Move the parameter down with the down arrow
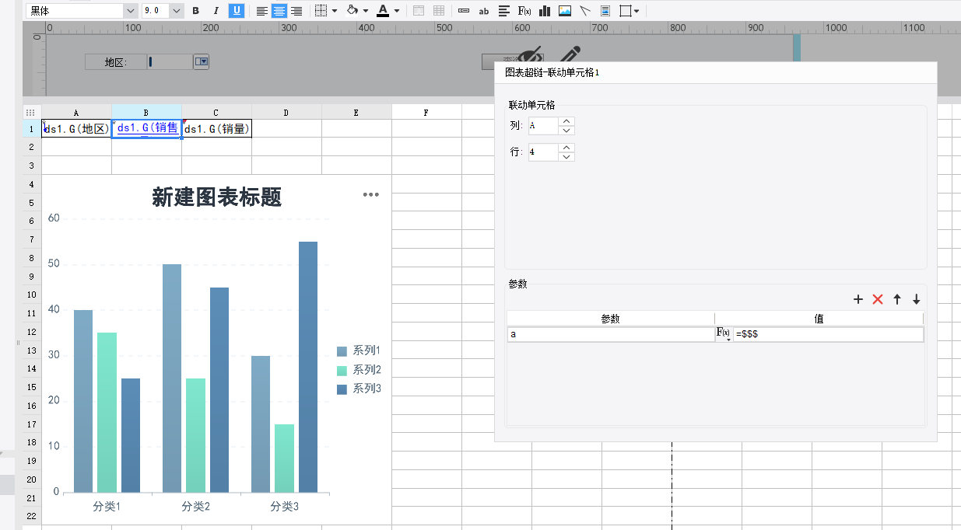 [916, 299]
